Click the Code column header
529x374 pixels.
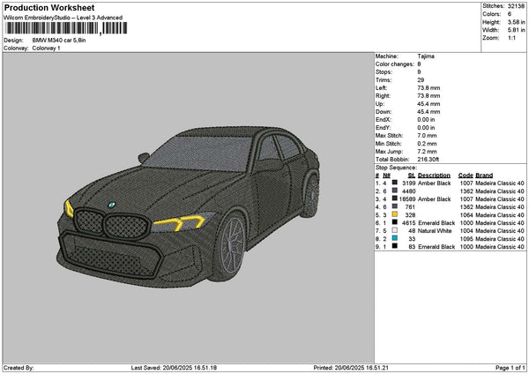[x=466, y=175]
